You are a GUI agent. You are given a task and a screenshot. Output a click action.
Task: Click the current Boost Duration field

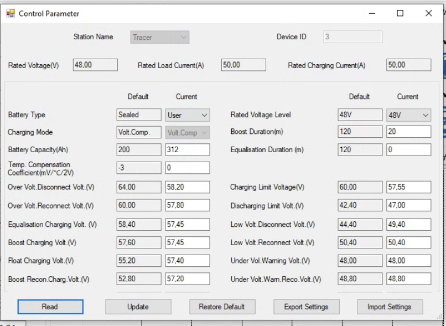coord(408,132)
